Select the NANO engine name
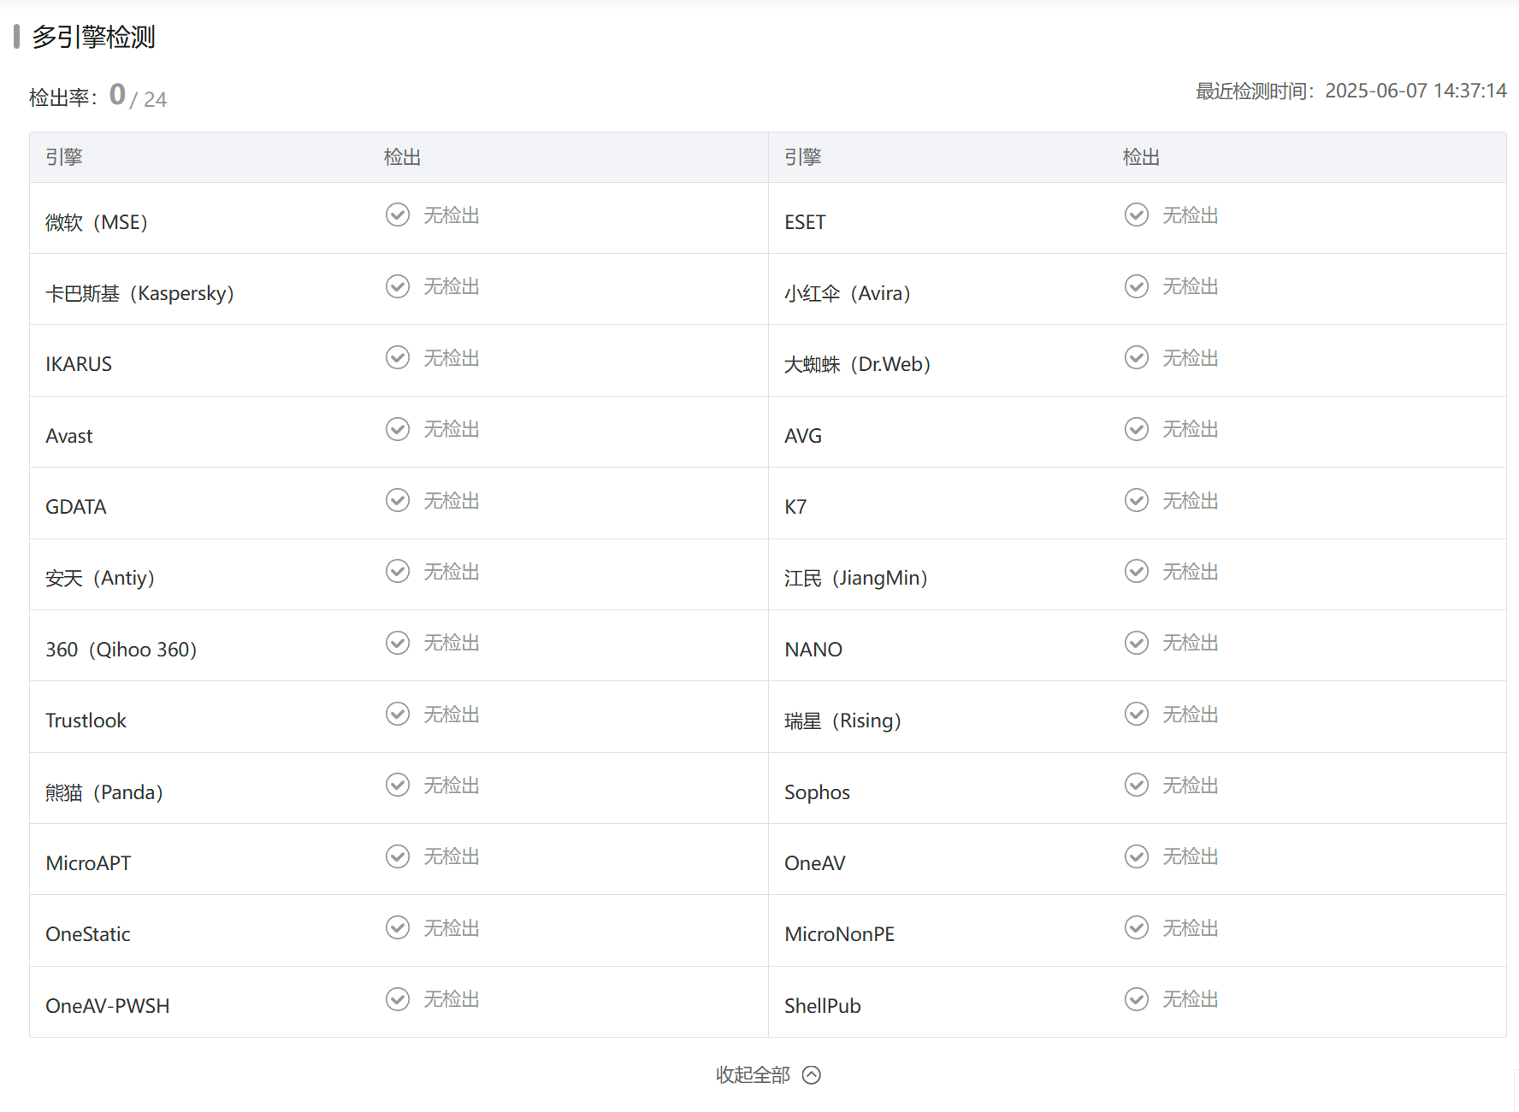1519x1112 pixels. [813, 650]
